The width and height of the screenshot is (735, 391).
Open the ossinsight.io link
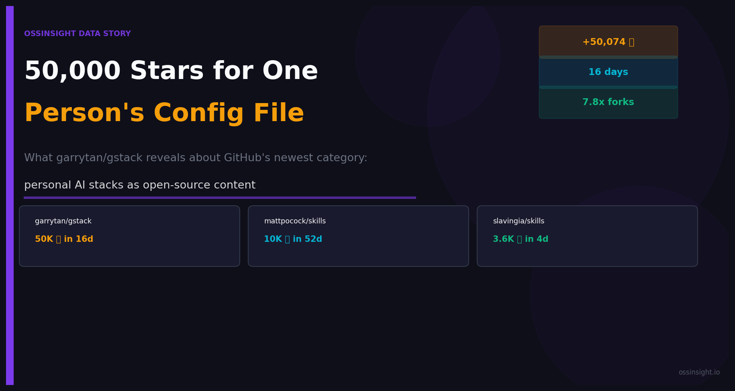click(699, 372)
